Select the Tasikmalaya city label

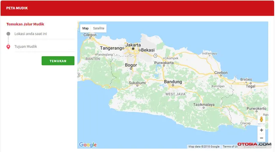[x=204, y=105]
